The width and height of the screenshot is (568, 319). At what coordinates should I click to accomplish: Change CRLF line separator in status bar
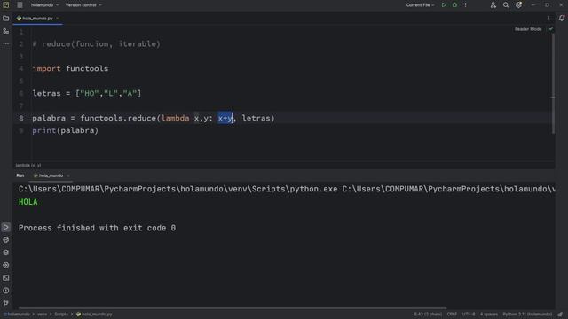tap(452, 315)
